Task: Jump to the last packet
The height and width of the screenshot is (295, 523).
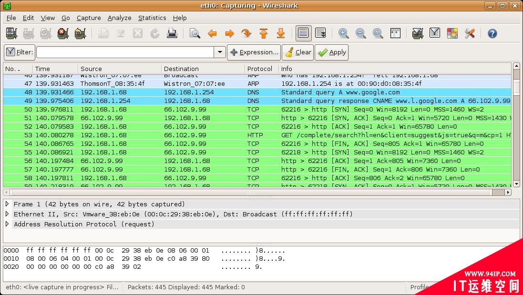Action: point(281,33)
